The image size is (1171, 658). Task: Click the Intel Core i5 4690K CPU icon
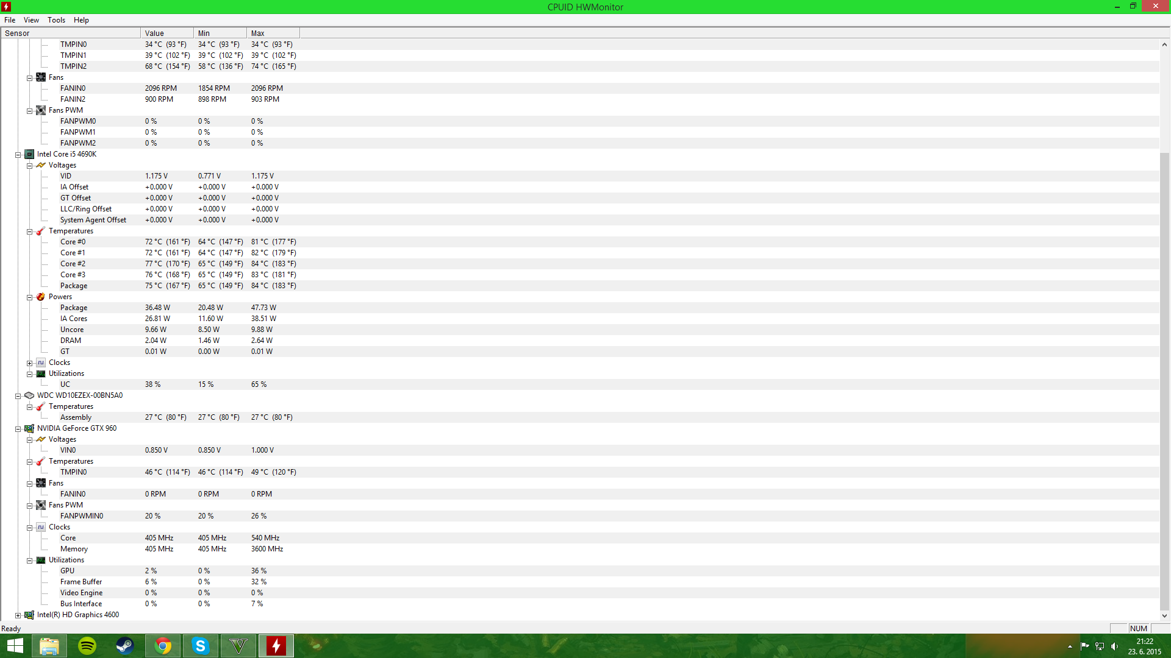click(29, 154)
